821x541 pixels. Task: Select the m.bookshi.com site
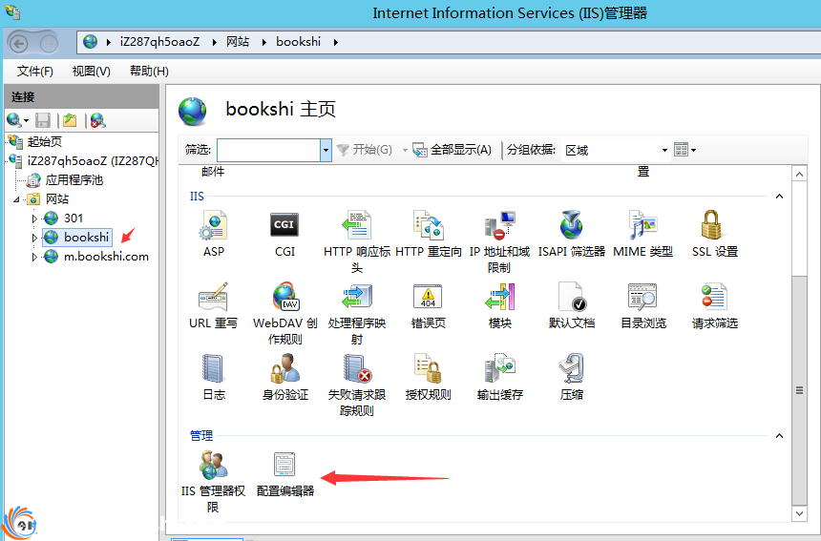106,257
